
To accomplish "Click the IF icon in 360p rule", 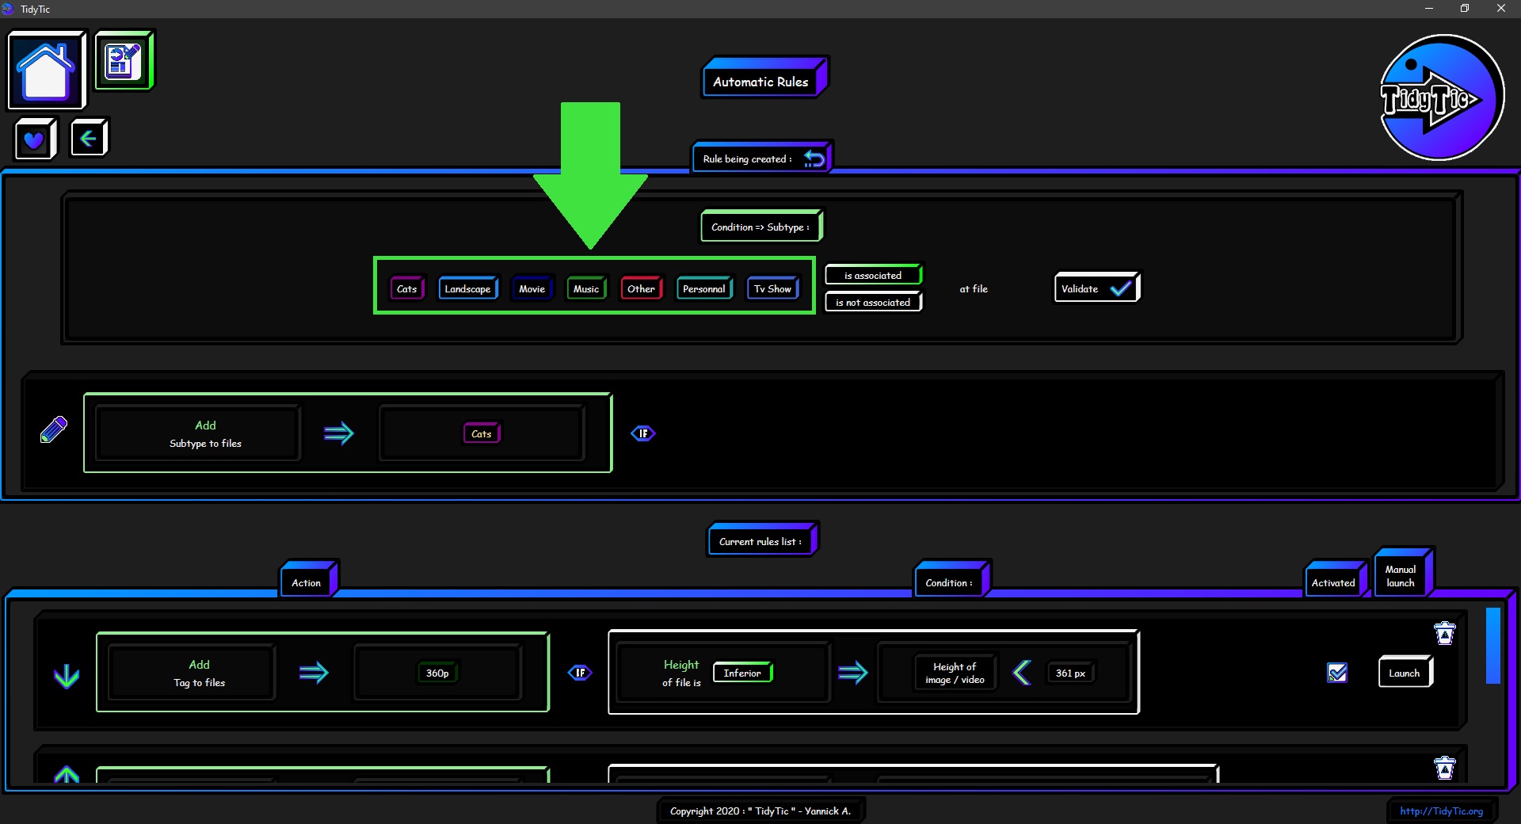I will (x=580, y=673).
